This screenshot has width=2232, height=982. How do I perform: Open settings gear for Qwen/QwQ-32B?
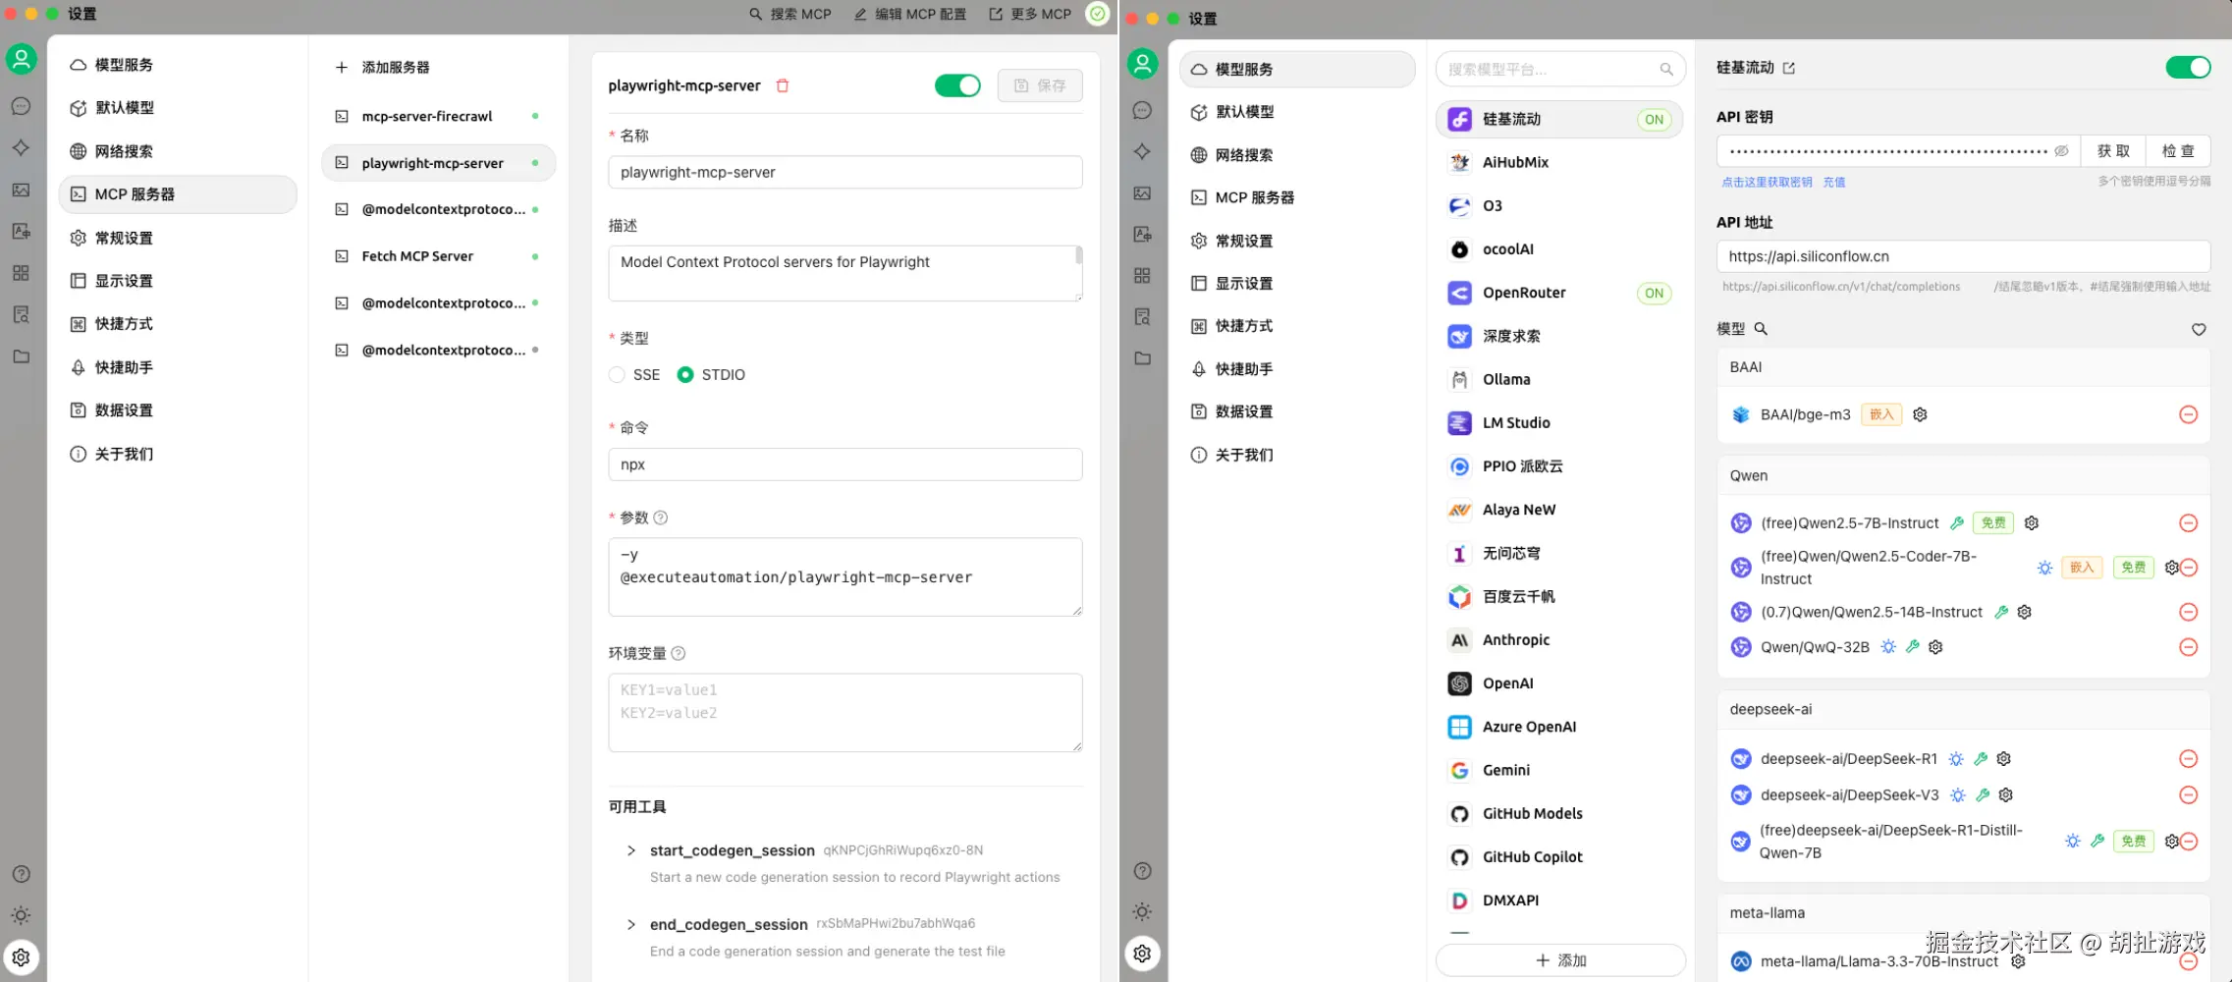[1935, 647]
